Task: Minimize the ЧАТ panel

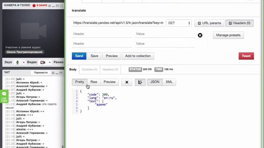Action: click(57, 73)
